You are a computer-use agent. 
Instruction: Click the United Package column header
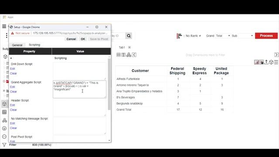click(x=221, y=71)
